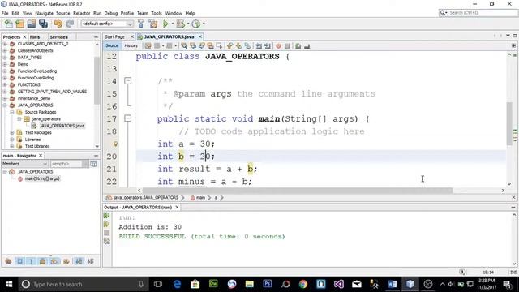
Task: Open the Navigate menu
Action: click(x=44, y=13)
